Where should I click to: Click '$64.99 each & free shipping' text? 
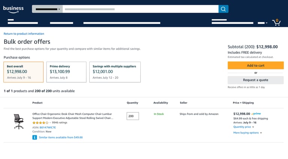point(250,119)
